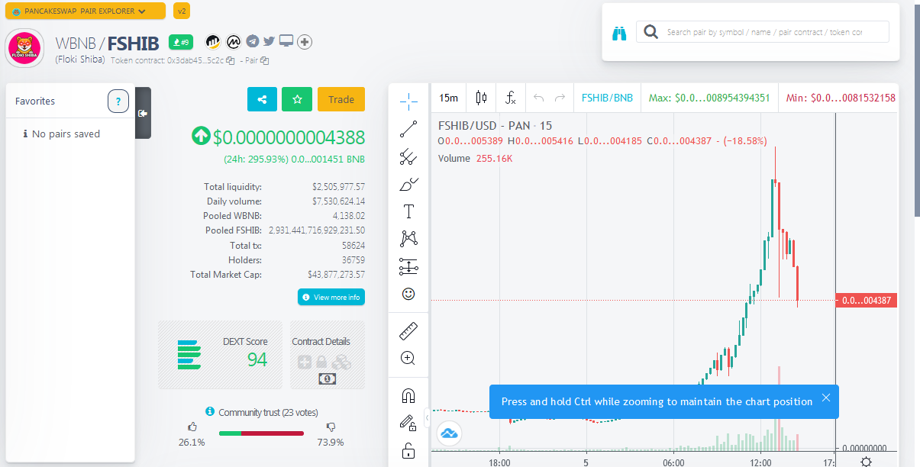Click the Holders 36759 value

[x=353, y=260]
